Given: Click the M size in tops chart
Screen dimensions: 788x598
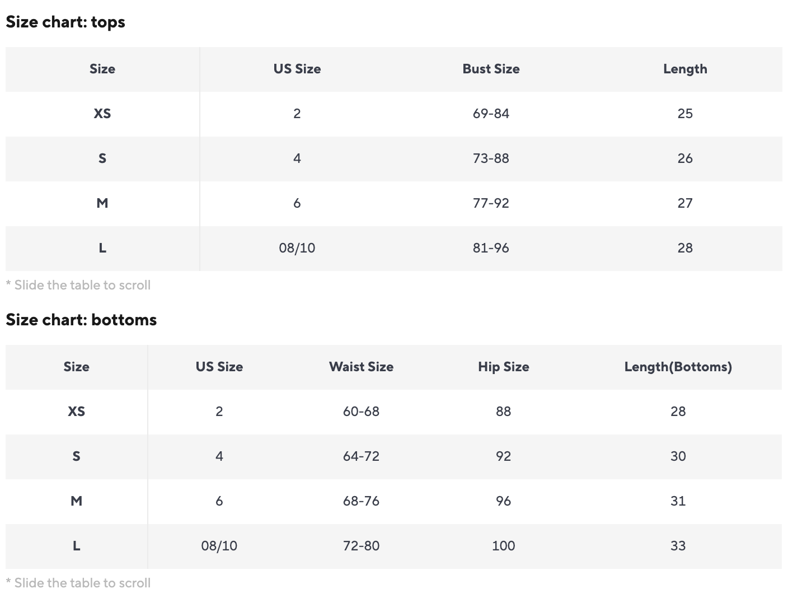Looking at the screenshot, I should [x=102, y=203].
